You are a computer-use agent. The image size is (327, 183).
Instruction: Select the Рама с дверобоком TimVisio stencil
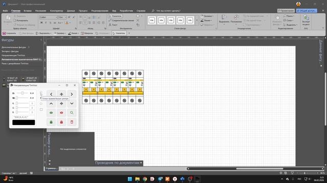[x=15, y=64]
